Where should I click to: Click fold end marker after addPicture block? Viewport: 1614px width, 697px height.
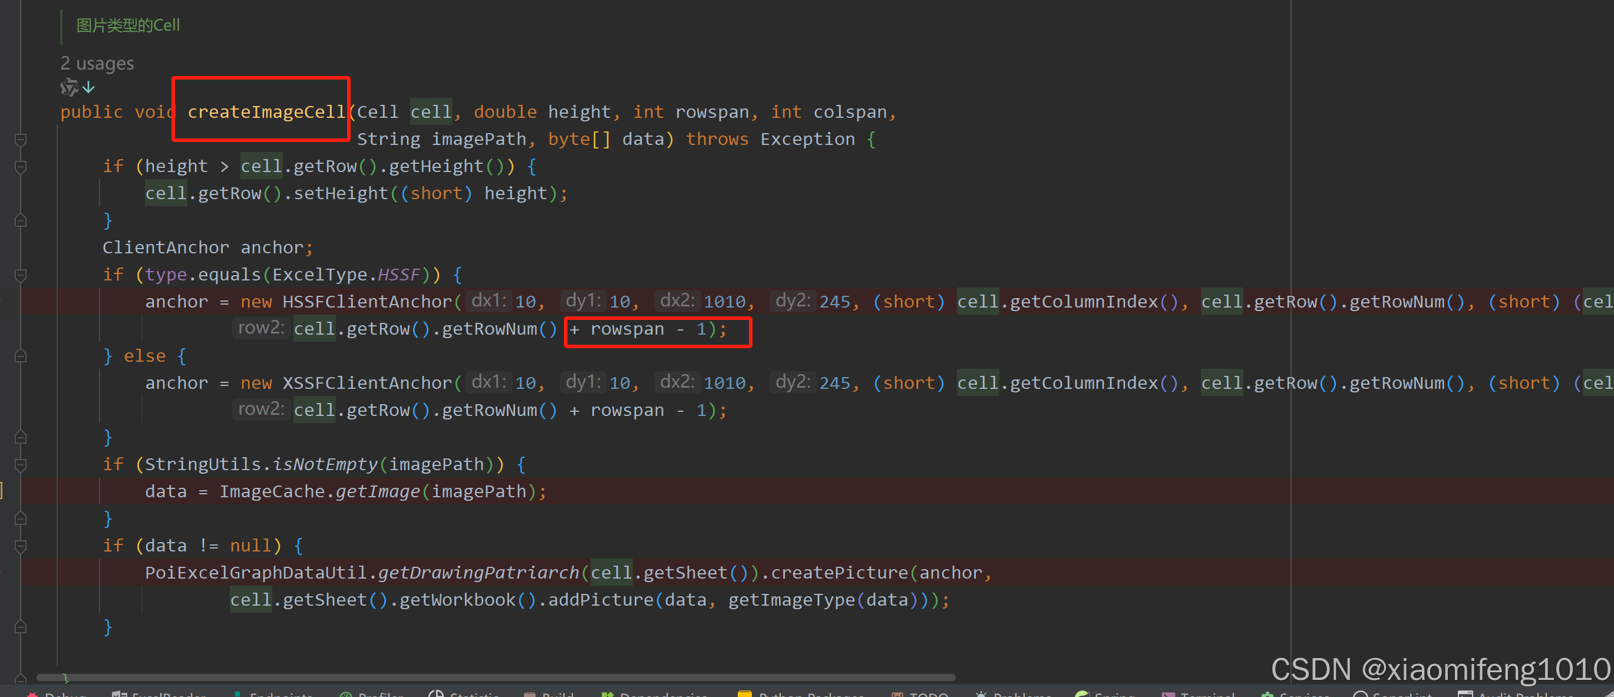(x=21, y=627)
